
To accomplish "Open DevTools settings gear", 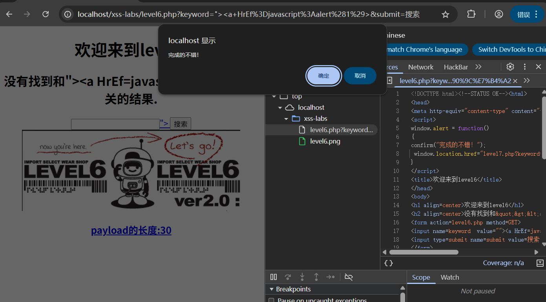I will click(510, 67).
